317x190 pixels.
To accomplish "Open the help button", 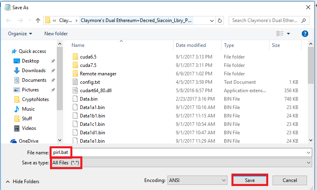I will point(305,34).
